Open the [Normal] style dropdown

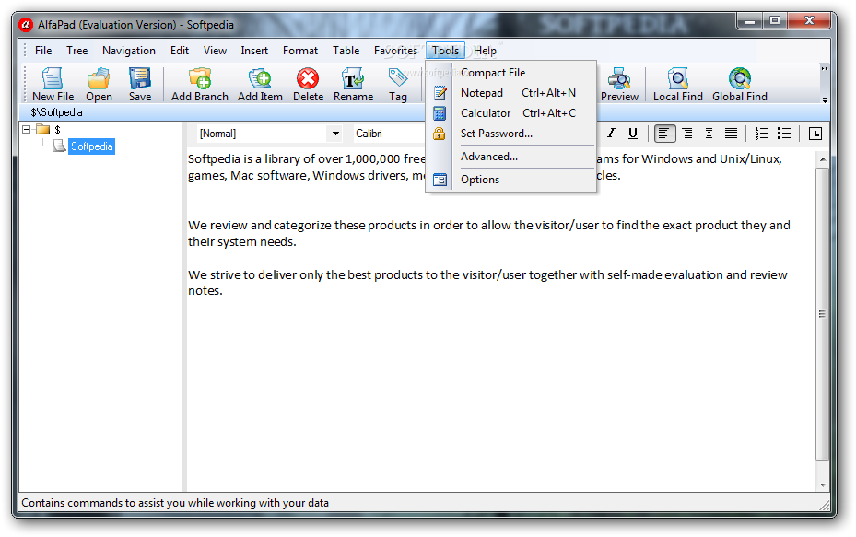pos(335,134)
